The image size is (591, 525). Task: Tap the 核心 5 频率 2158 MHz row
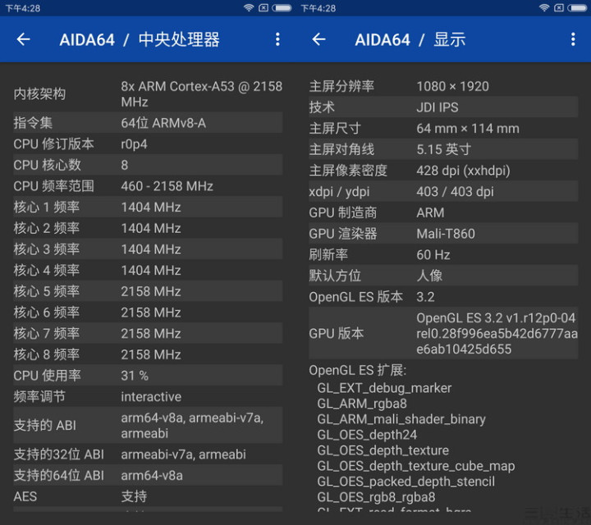tap(148, 291)
